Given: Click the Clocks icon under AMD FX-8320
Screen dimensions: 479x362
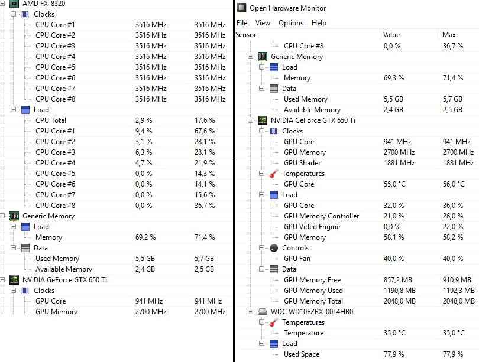Looking at the screenshot, I should 25,14.
